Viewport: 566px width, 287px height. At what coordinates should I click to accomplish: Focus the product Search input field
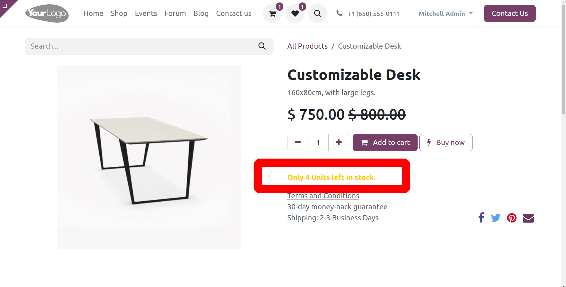(x=141, y=46)
